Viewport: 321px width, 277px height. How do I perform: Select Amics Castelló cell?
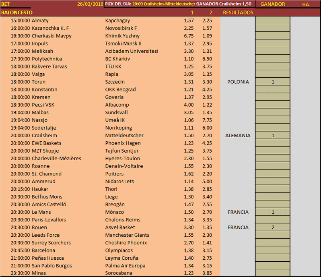[x=49, y=205]
